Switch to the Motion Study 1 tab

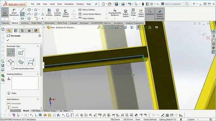pyautogui.click(x=50, y=111)
